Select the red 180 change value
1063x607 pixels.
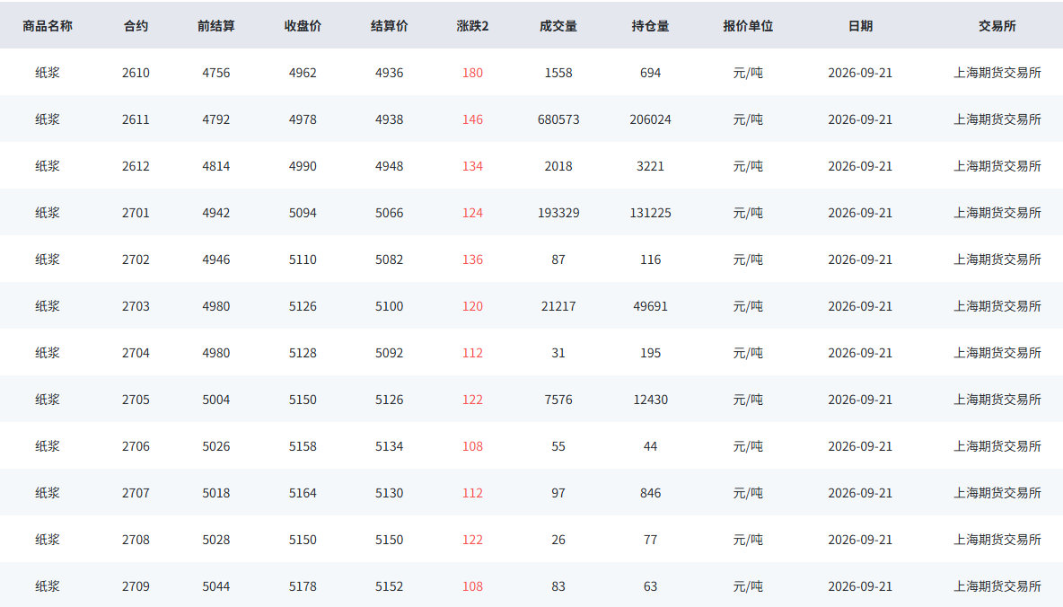[x=472, y=73]
